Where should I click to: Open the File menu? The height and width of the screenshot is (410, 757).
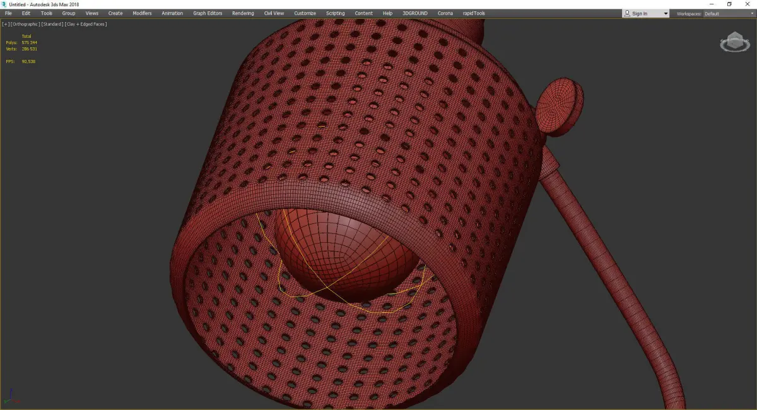(x=8, y=13)
